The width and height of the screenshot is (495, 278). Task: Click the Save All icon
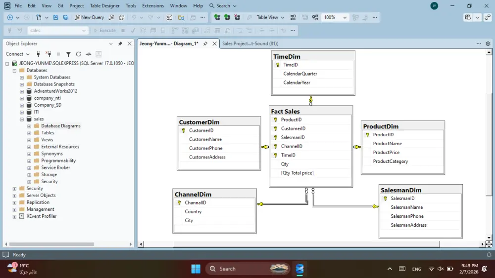coord(66,17)
